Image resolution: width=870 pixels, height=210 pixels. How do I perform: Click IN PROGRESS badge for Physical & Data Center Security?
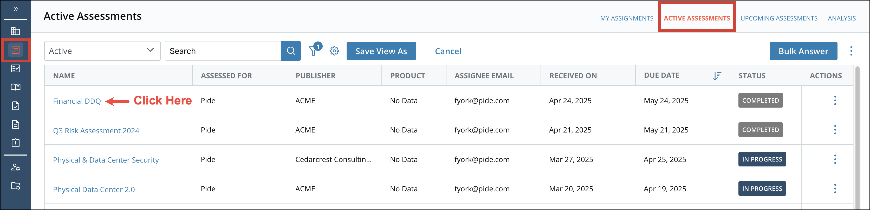click(x=762, y=159)
